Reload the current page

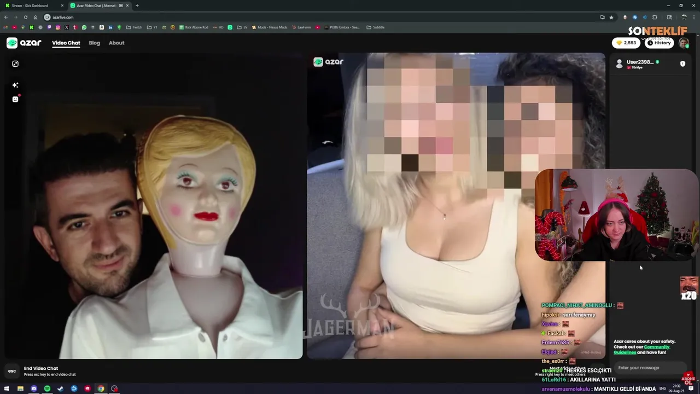click(x=26, y=17)
